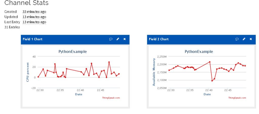The height and width of the screenshot is (114, 259).
Task: Select the Field 1 Chart header title
Action: (x=33, y=39)
